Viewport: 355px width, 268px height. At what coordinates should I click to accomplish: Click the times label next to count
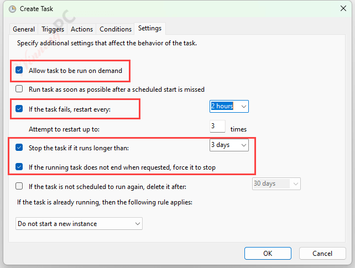coord(238,129)
